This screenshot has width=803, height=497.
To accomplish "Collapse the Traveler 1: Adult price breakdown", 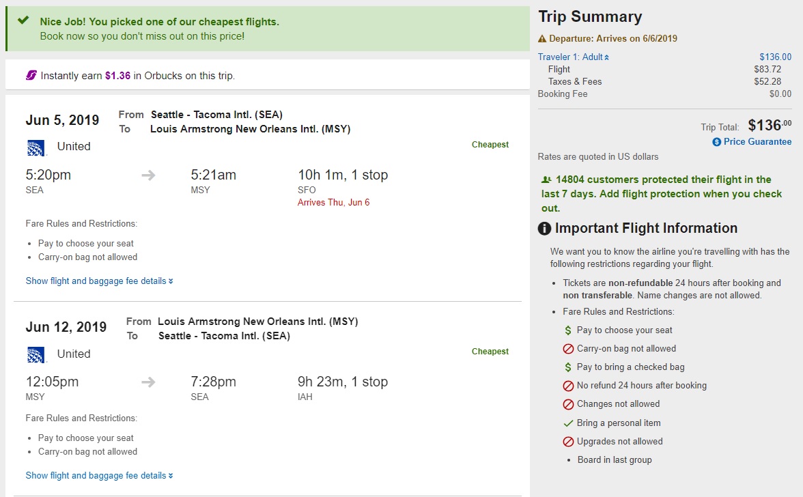I will [574, 57].
